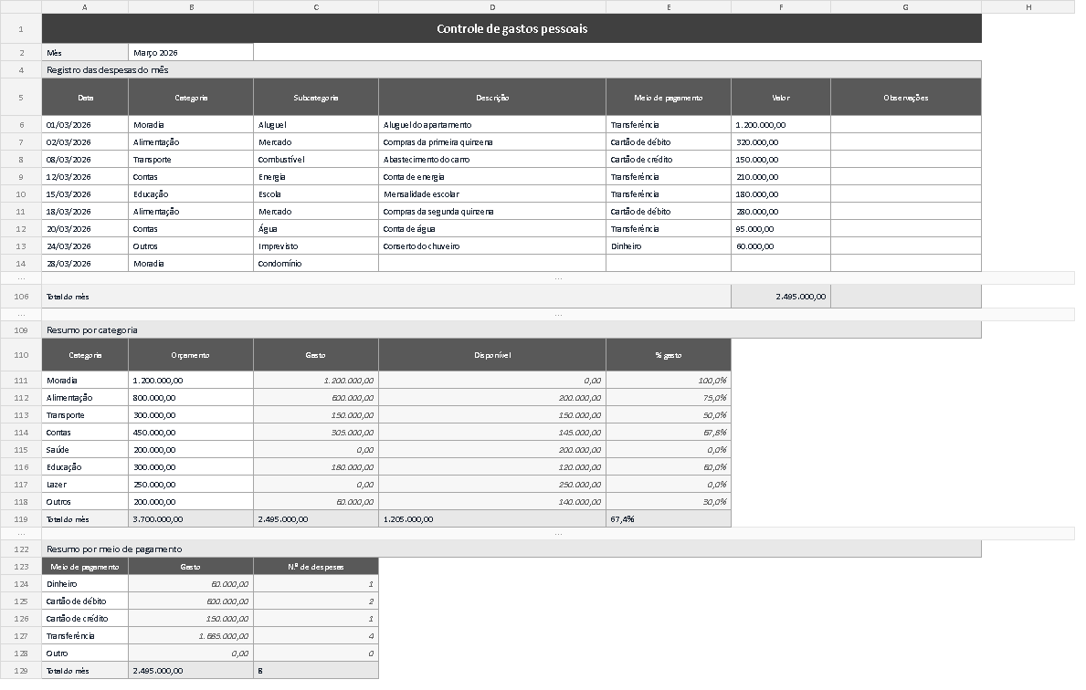Select row header 119
Screen dimensions: 1086x690
click(21, 519)
